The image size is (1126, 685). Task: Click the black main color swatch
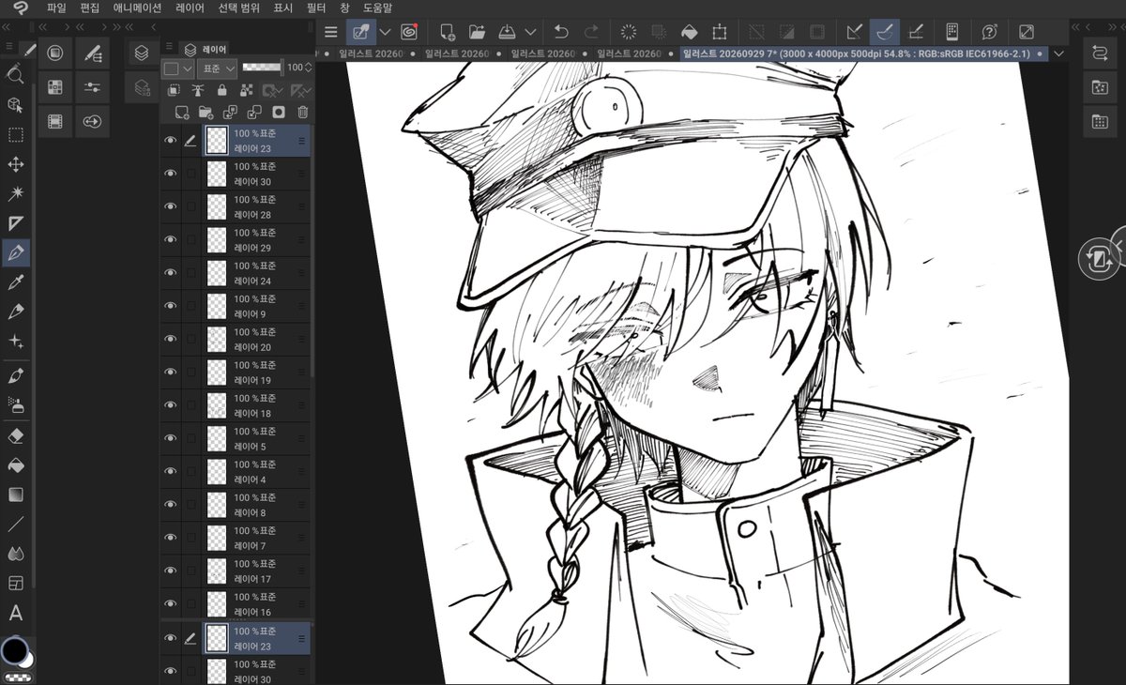point(14,649)
